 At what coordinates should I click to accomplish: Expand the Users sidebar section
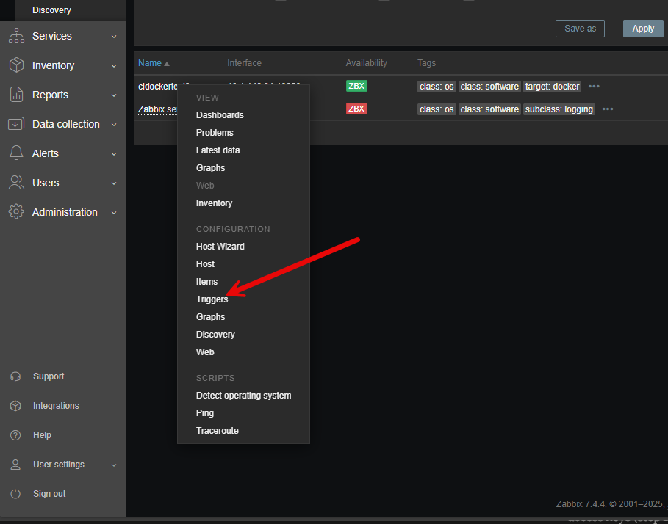pos(113,183)
